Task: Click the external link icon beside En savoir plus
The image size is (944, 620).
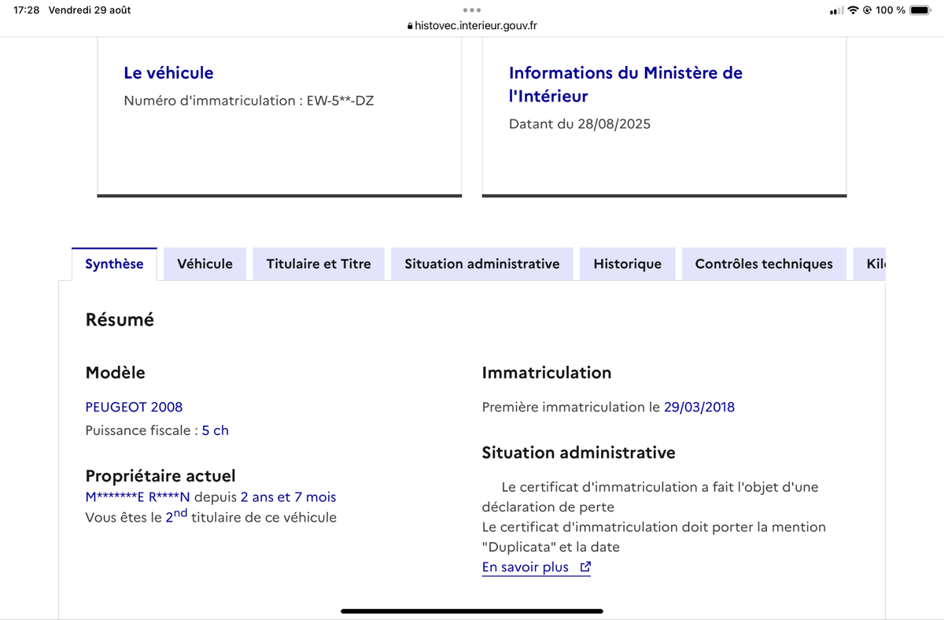Action: pyautogui.click(x=584, y=567)
